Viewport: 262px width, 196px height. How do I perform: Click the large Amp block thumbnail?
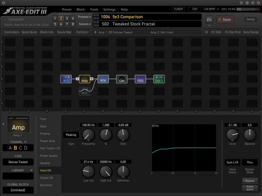[18, 124]
